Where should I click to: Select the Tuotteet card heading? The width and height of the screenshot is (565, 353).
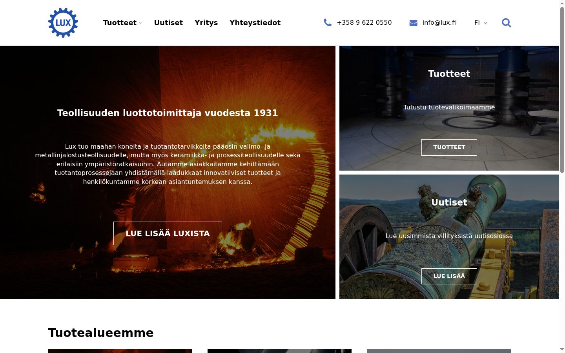449,74
